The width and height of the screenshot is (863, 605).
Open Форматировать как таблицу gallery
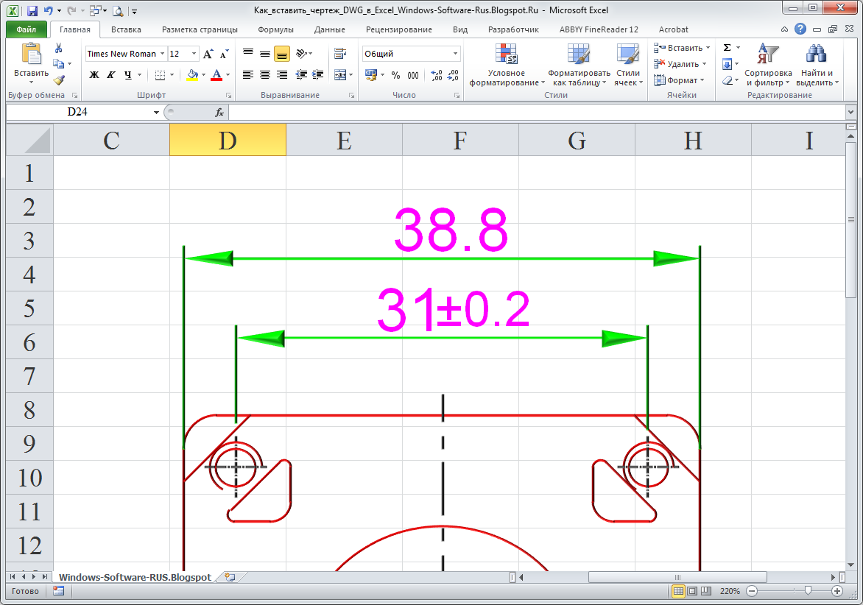tap(579, 65)
